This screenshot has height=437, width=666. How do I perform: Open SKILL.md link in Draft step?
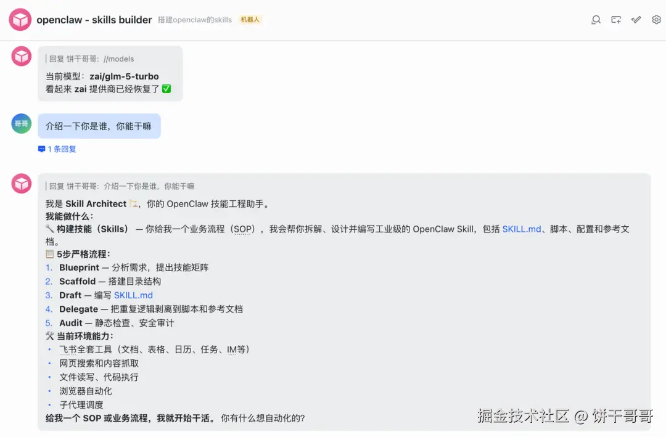click(x=133, y=295)
